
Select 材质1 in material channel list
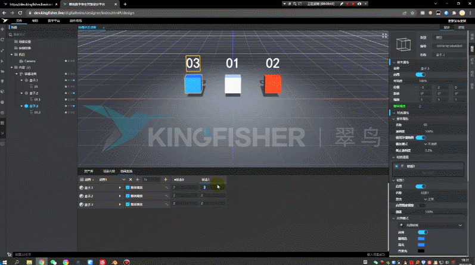428,166
